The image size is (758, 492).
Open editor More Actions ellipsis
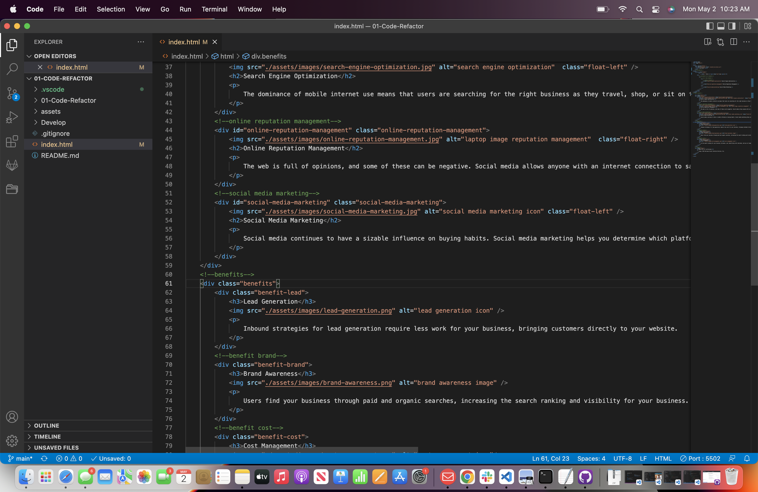click(746, 42)
